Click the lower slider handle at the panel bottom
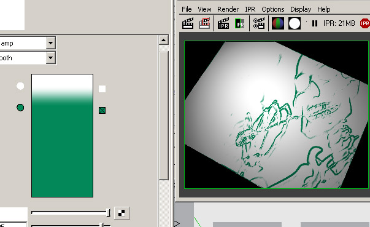The height and width of the screenshot is (227, 370). (x=102, y=225)
